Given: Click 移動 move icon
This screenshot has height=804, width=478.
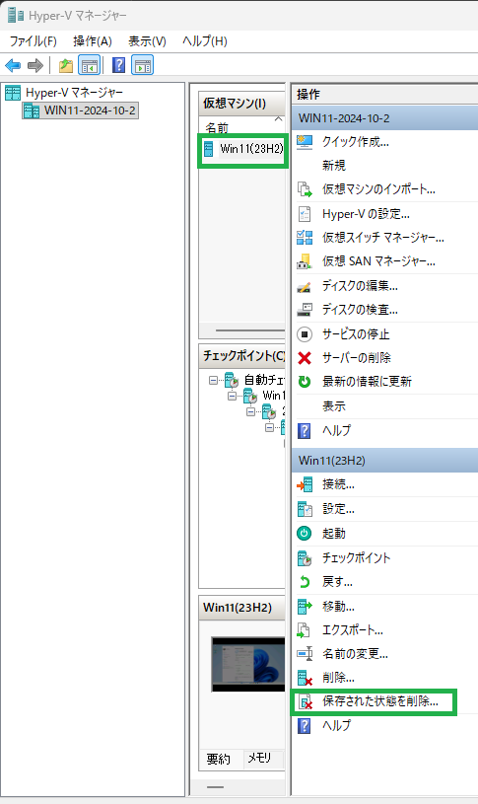Looking at the screenshot, I should point(305,607).
